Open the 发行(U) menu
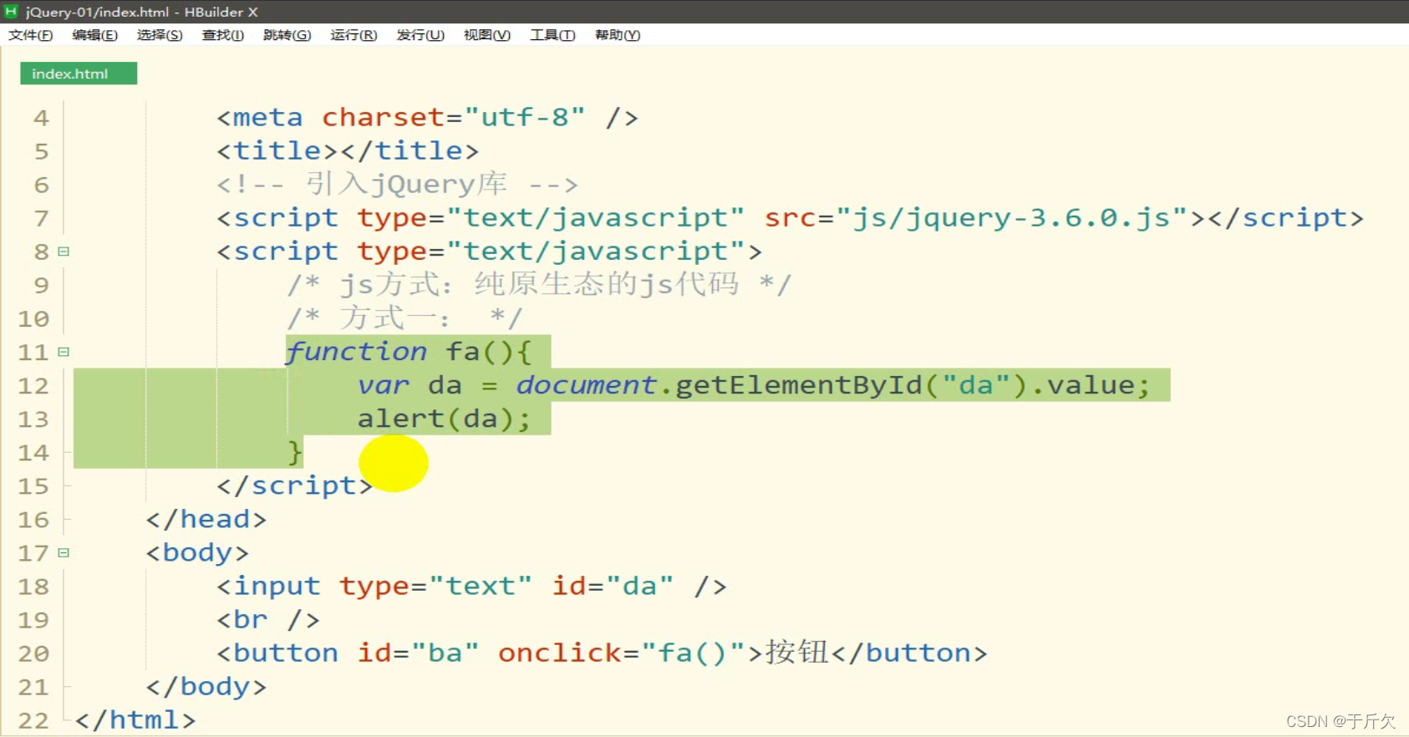Viewport: 1409px width, 737px height. tap(420, 35)
